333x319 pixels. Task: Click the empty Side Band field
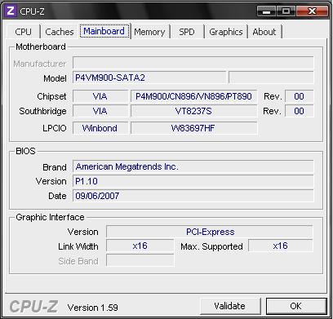tap(140, 260)
